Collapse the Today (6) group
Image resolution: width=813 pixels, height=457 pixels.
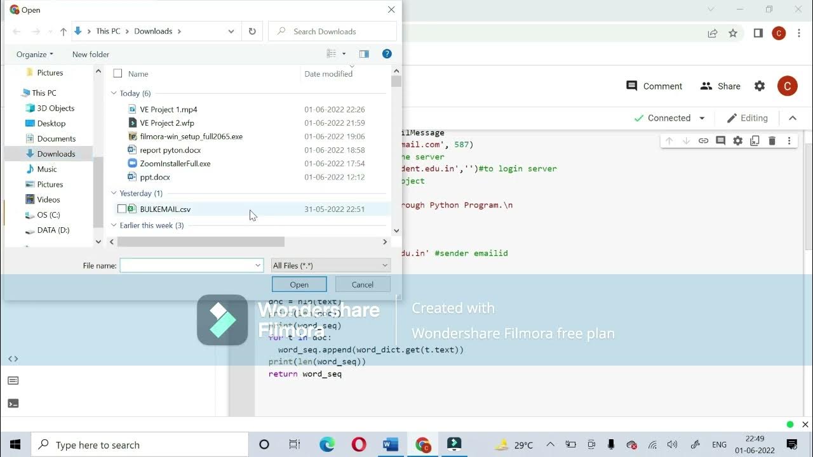point(114,93)
